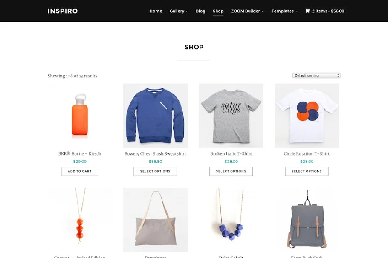This screenshot has width=388, height=258.
Task: Open the grey backpack product image
Action: click(x=307, y=220)
